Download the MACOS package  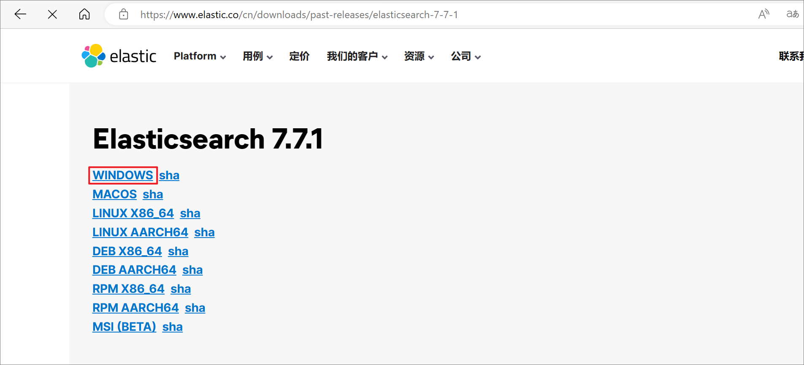114,194
